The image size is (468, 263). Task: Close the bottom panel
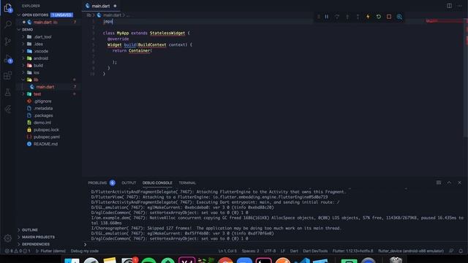click(x=459, y=183)
